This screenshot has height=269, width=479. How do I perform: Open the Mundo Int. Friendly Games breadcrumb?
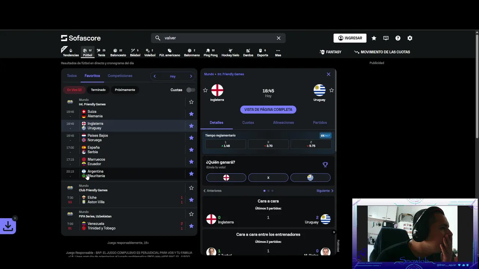pos(224,74)
